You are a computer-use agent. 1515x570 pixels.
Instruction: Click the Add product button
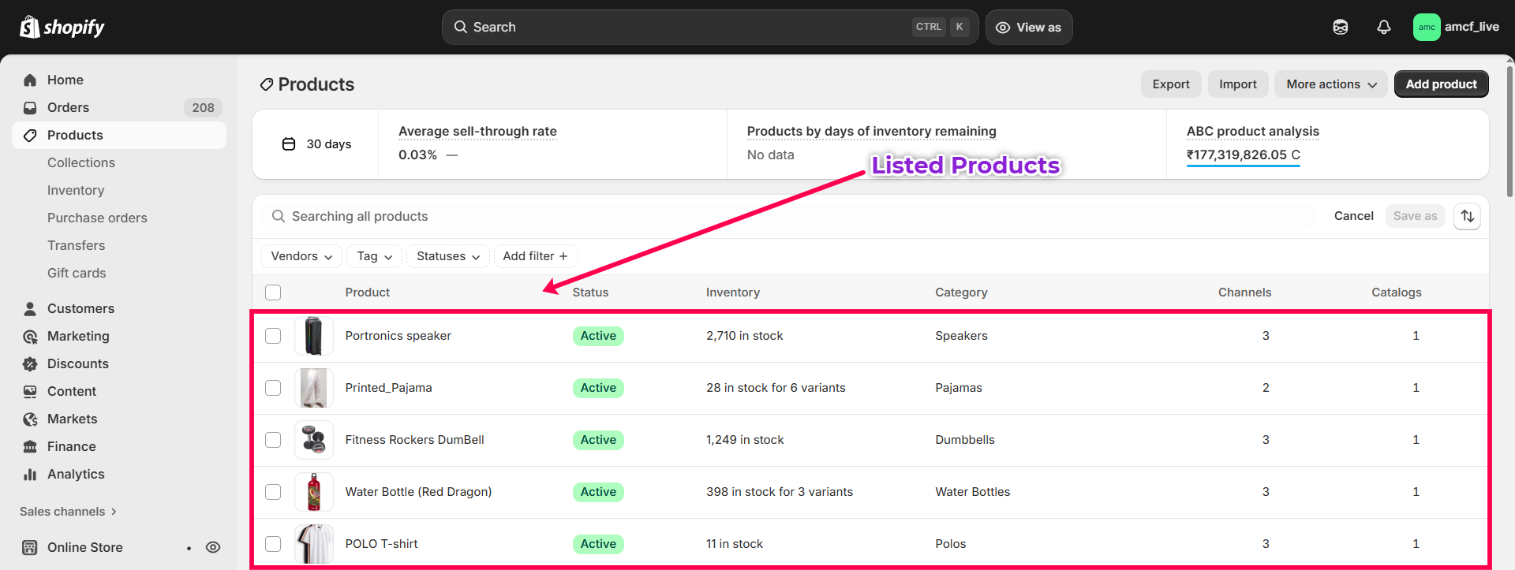click(x=1441, y=84)
